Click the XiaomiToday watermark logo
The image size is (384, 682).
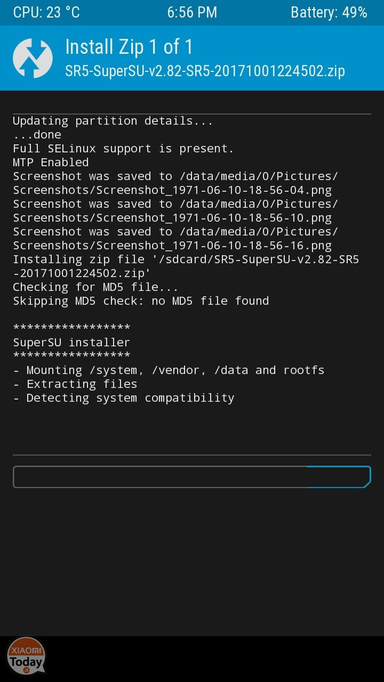tap(26, 656)
